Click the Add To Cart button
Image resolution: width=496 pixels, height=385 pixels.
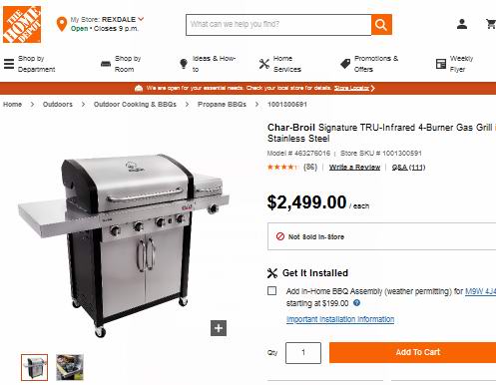point(412,352)
